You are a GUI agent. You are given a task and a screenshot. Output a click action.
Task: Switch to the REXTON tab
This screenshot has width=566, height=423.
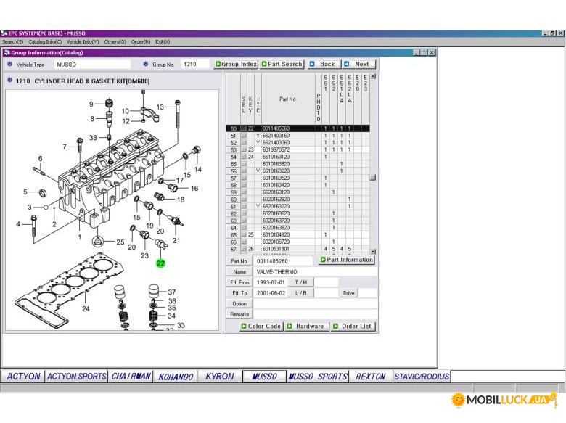click(x=371, y=377)
